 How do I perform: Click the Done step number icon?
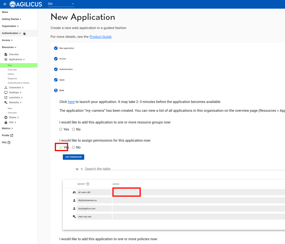click(56, 91)
